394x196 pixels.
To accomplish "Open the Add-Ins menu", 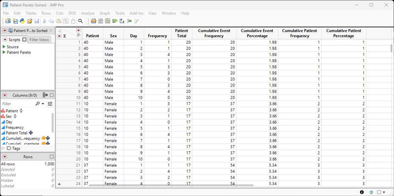I will click(x=137, y=13).
